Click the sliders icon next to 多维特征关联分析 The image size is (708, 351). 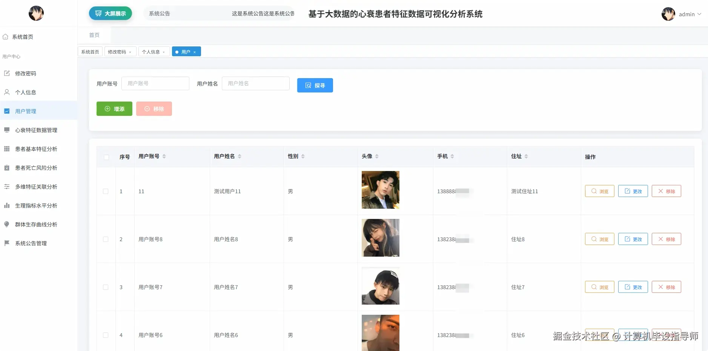tap(7, 186)
